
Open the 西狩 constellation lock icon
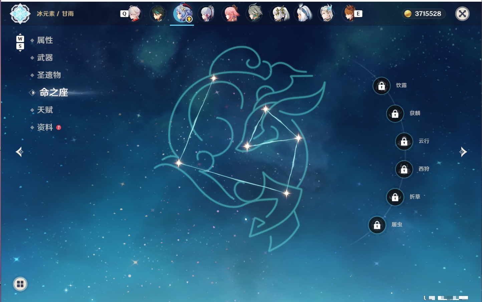[404, 169]
